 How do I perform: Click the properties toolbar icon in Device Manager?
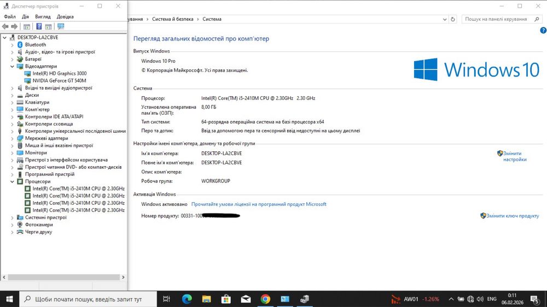point(49,26)
